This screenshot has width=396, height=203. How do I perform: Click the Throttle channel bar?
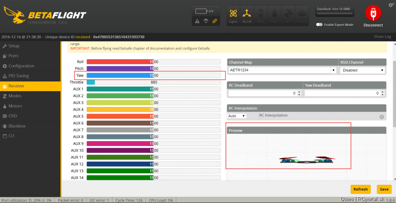pyautogui.click(x=154, y=82)
